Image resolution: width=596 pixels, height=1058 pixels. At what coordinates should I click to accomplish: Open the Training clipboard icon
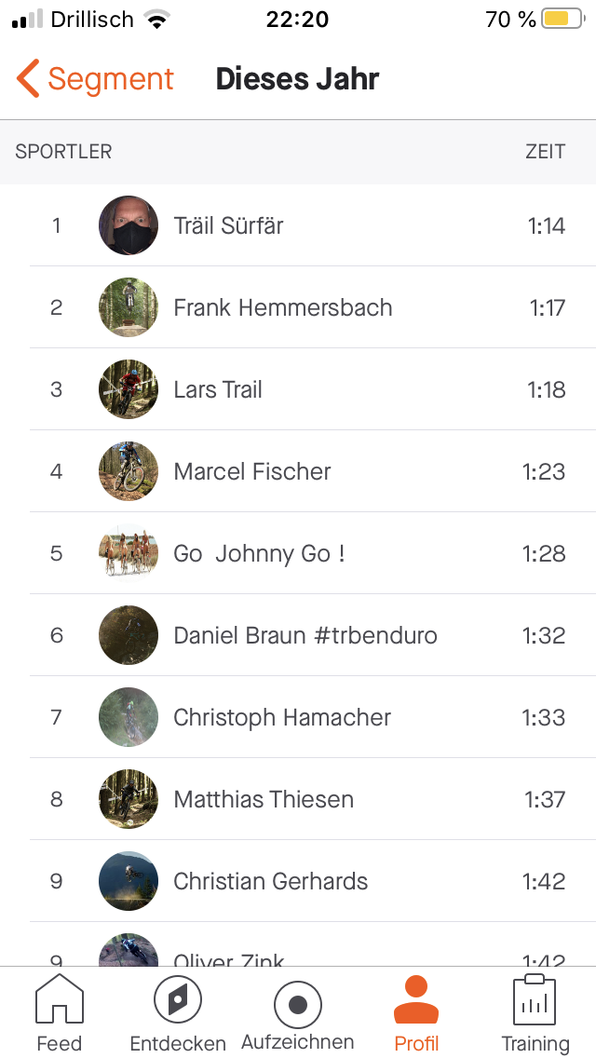535,1001
